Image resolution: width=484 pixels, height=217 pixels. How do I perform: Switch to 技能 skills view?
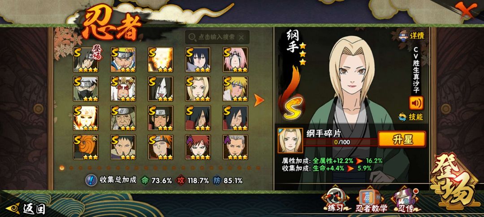click(411, 117)
